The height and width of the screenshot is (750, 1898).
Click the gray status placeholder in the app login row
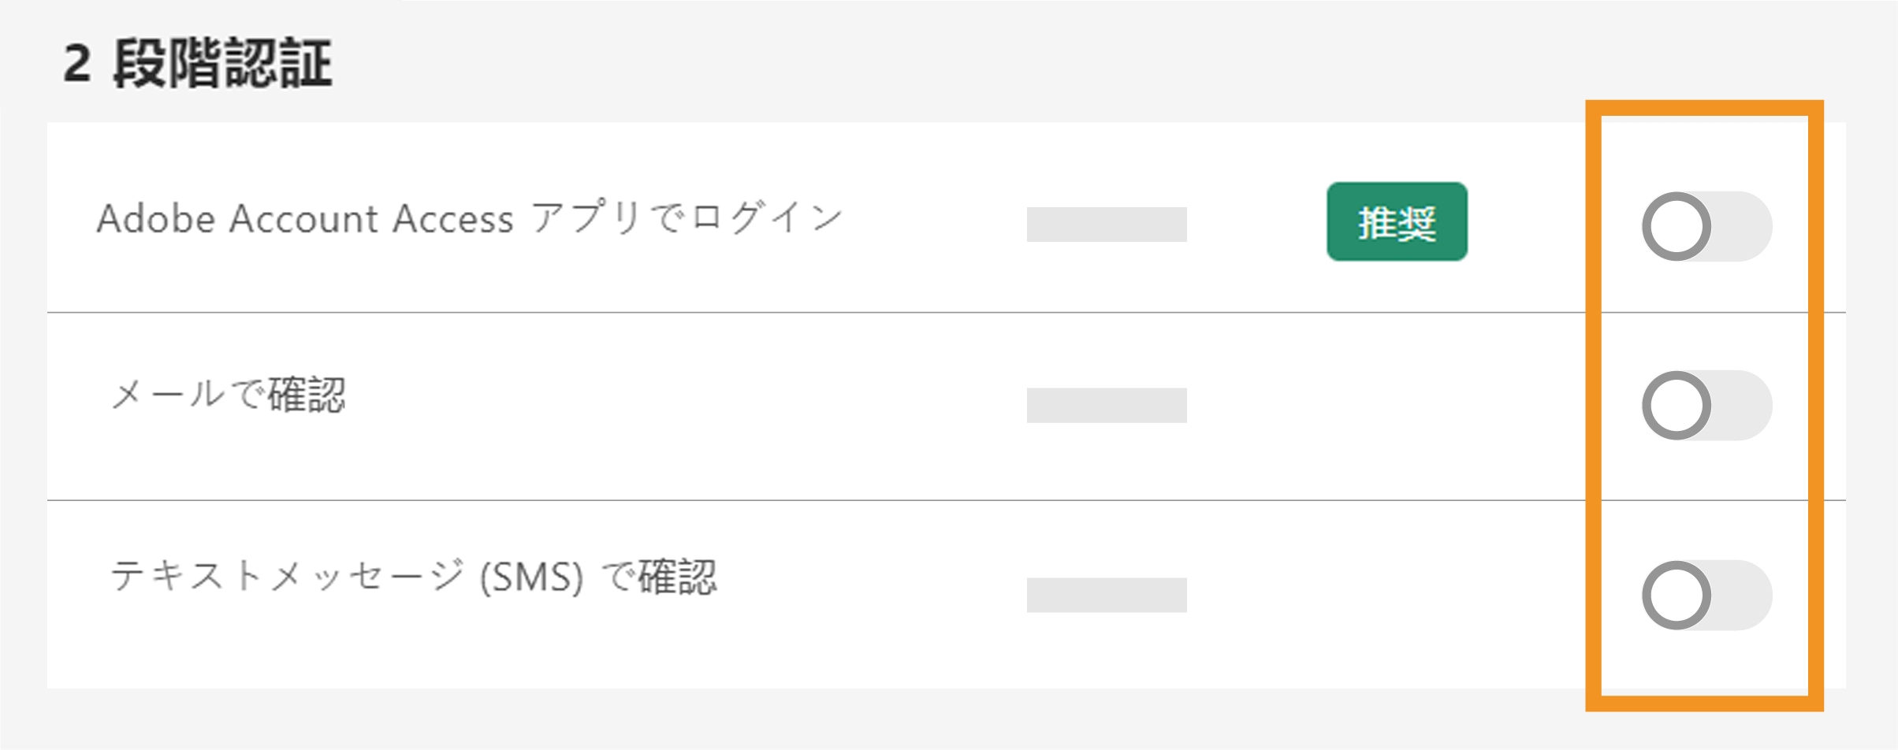coord(1107,225)
